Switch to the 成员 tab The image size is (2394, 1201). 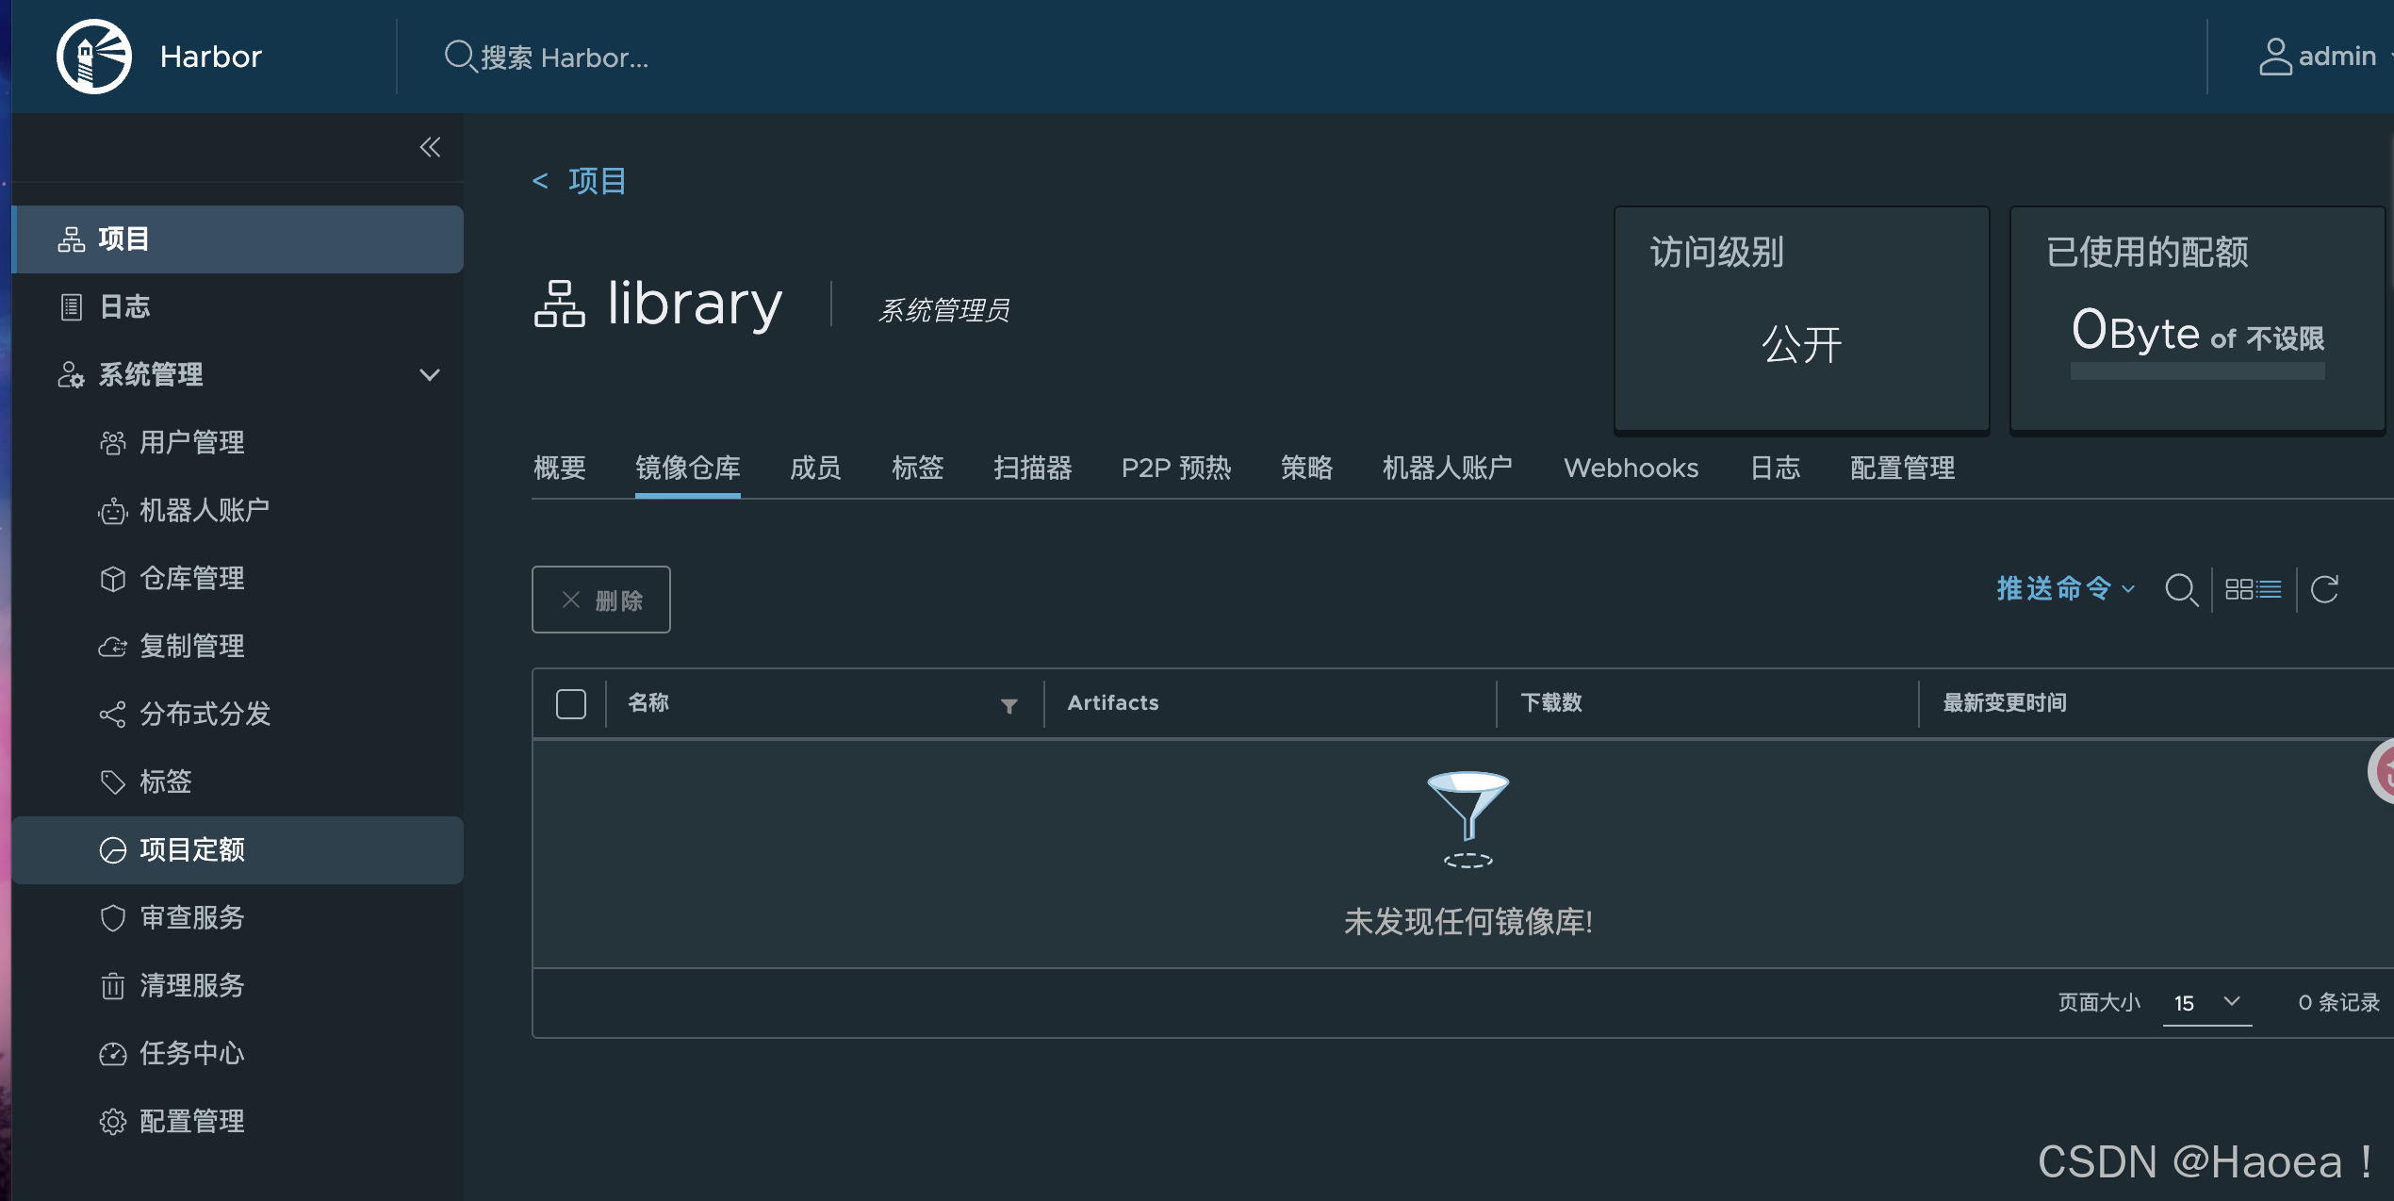click(x=814, y=468)
